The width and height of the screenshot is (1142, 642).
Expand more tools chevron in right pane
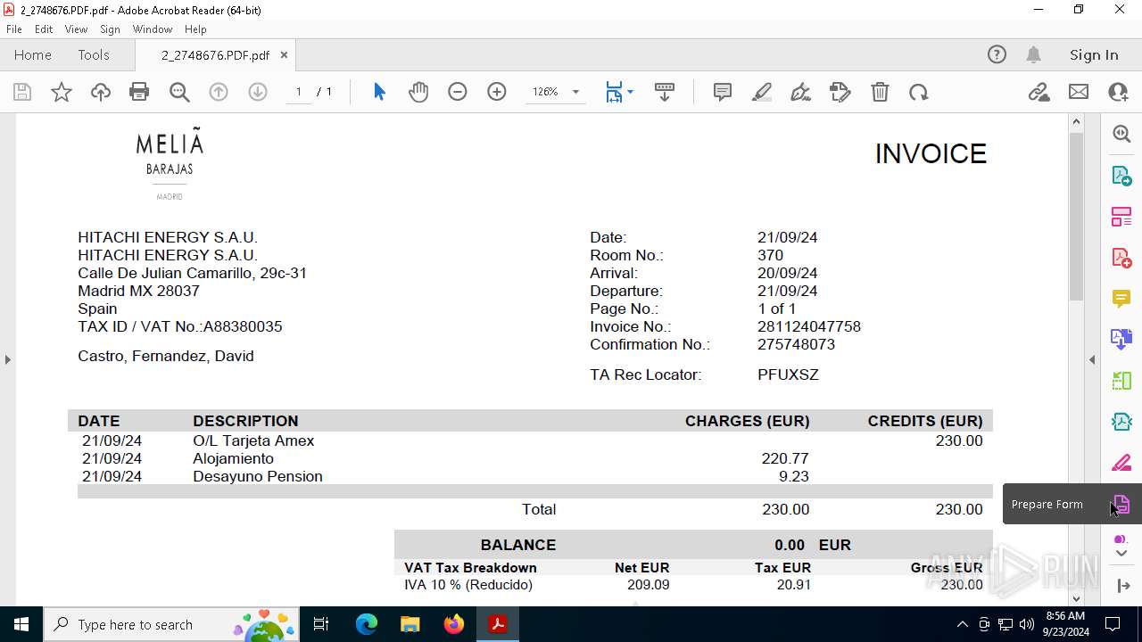[1121, 554]
